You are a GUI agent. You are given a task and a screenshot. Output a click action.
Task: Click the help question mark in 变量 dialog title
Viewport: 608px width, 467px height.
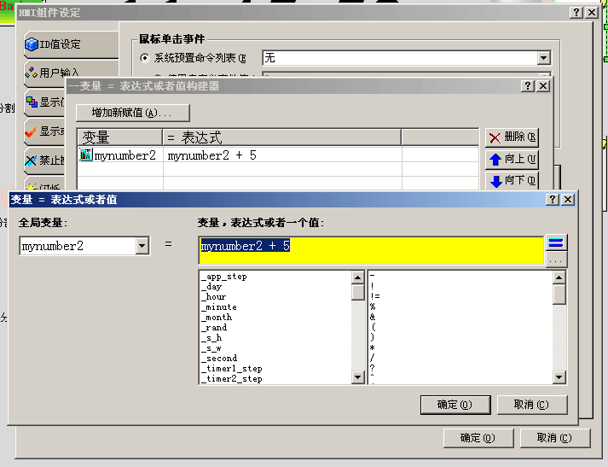[x=552, y=199]
